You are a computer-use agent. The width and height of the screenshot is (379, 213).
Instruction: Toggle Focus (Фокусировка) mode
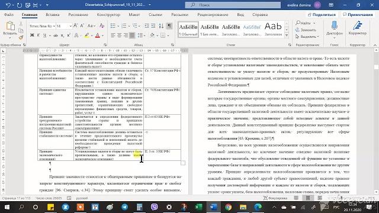pyautogui.click(x=275, y=198)
